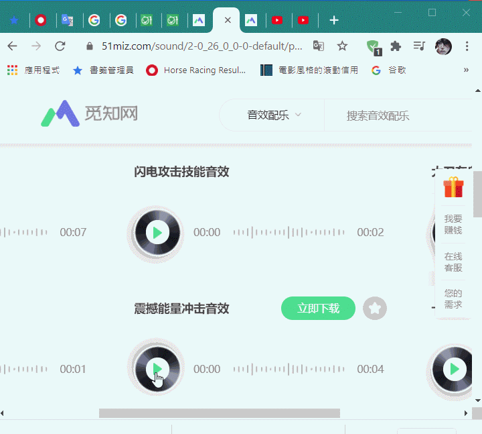
Task: Click the 立即下载 download button
Action: 318,308
